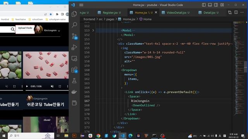Click the pink dominoes video progress bar
Viewport: 248px width, 139px height.
[x=47, y=90]
